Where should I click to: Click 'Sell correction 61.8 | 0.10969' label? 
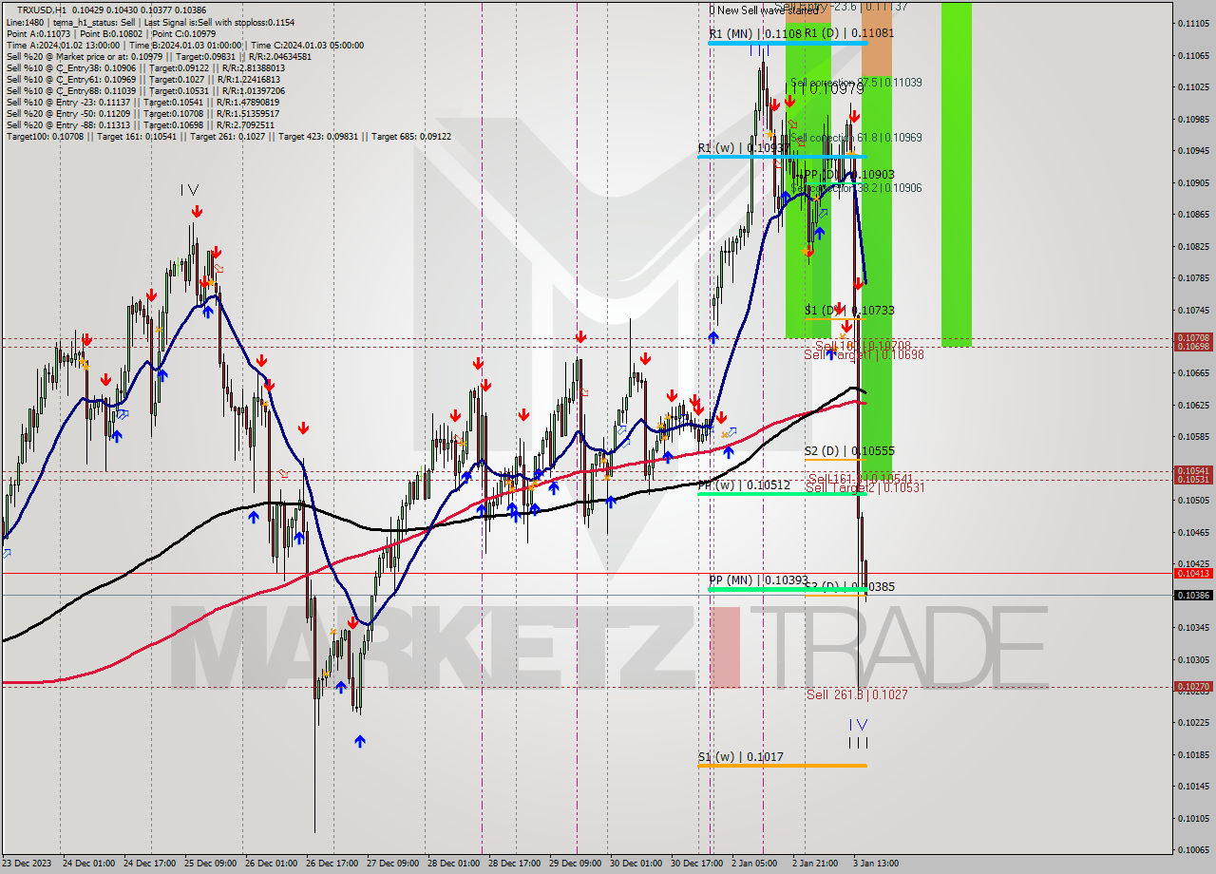855,138
